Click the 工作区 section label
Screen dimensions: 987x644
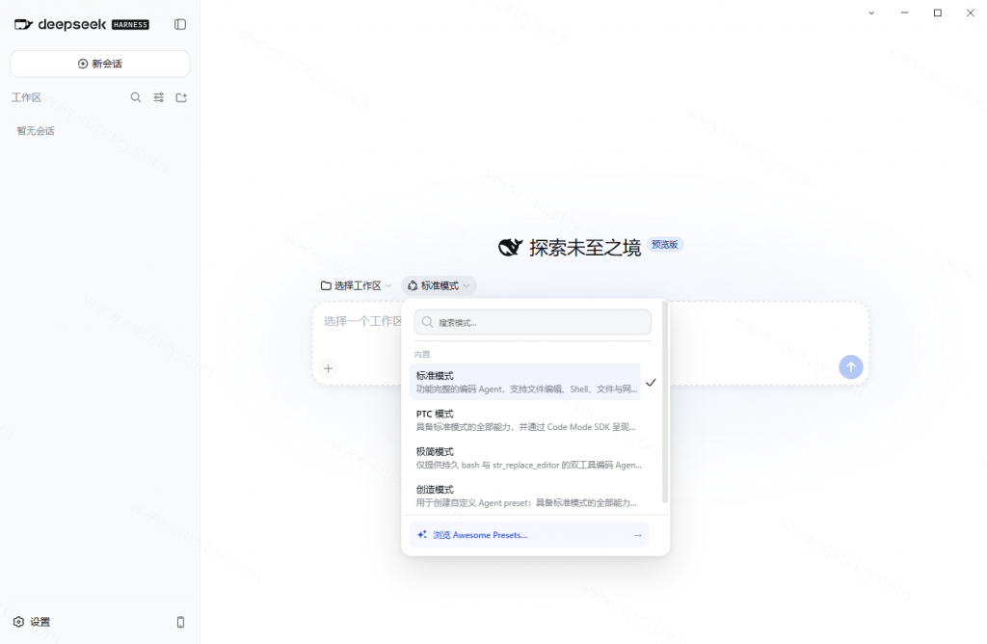pyautogui.click(x=26, y=97)
